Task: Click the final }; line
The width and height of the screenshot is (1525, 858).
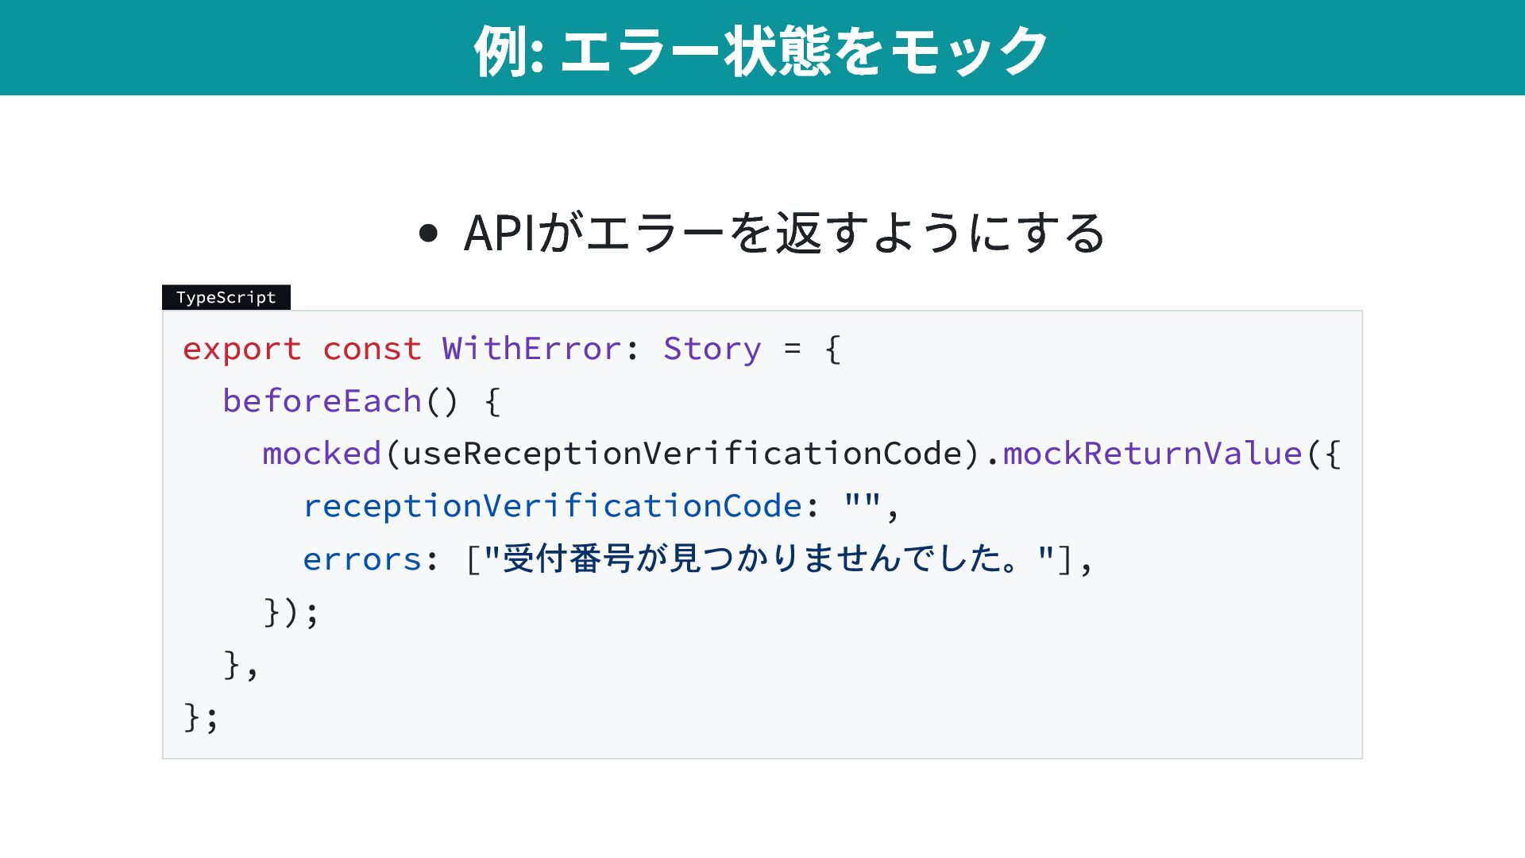Action: (201, 717)
